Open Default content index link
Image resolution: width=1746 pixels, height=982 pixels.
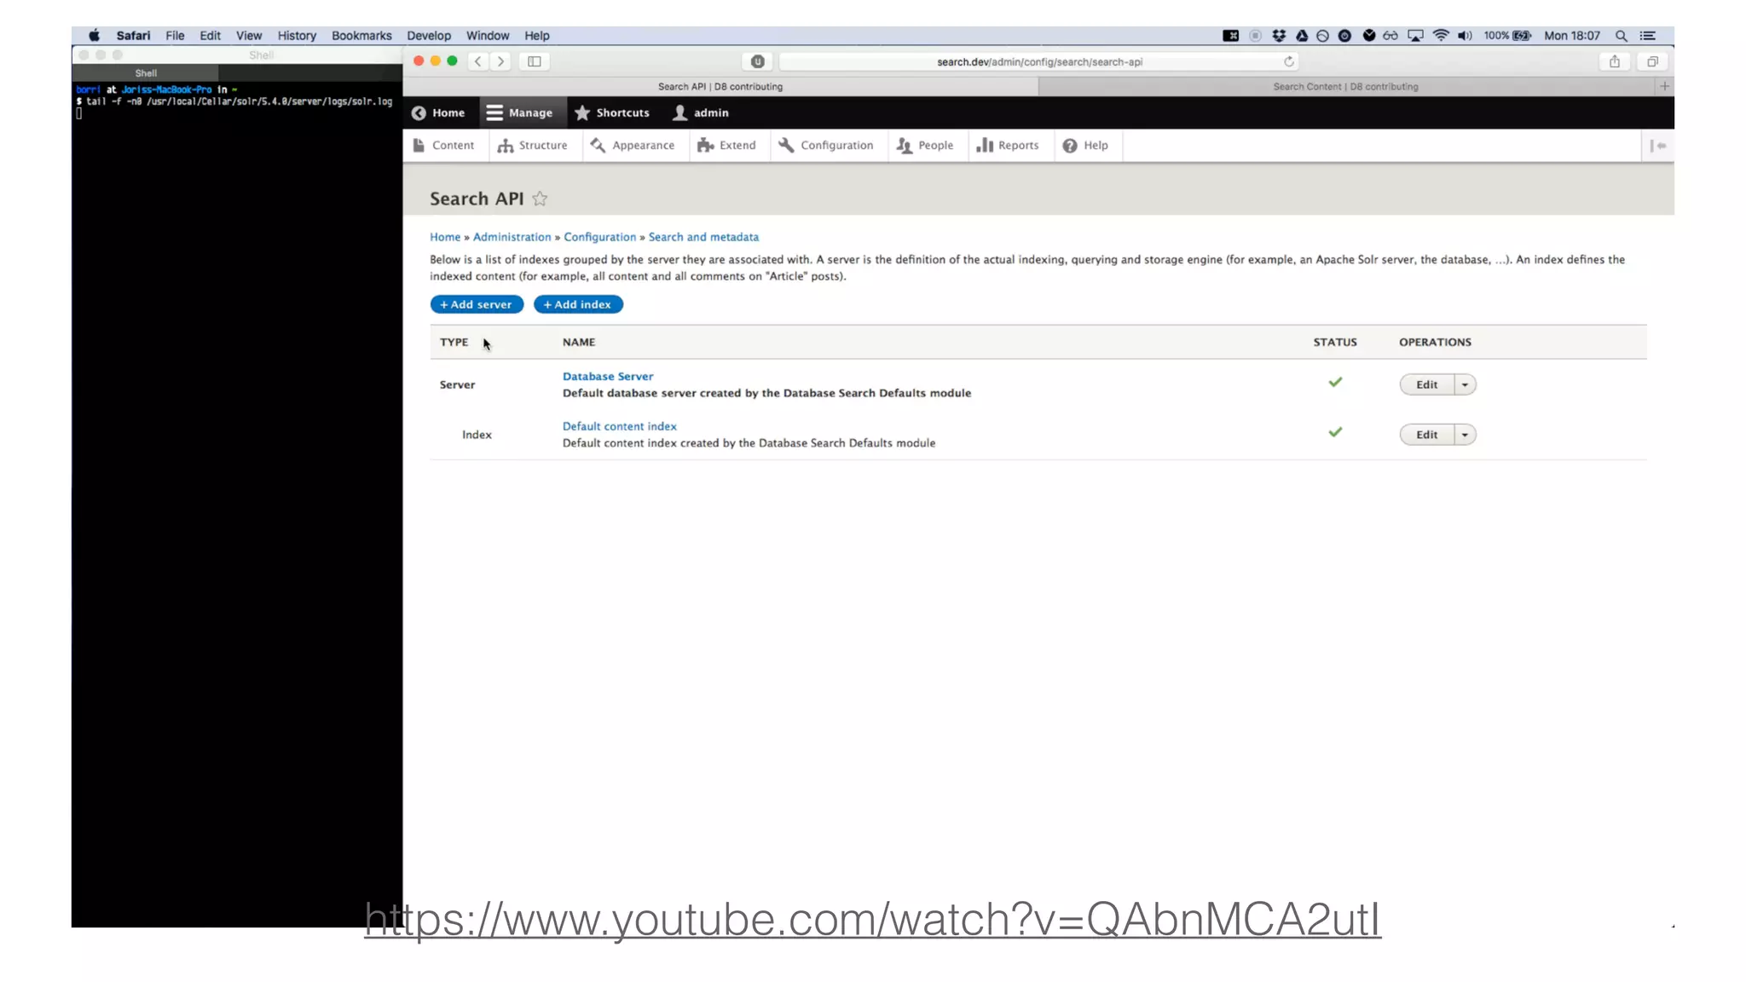pyautogui.click(x=620, y=426)
